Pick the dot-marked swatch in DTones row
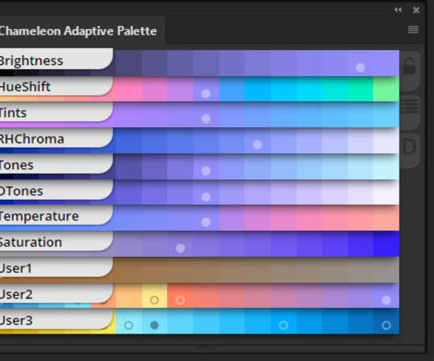The image size is (434, 361). [x=206, y=193]
